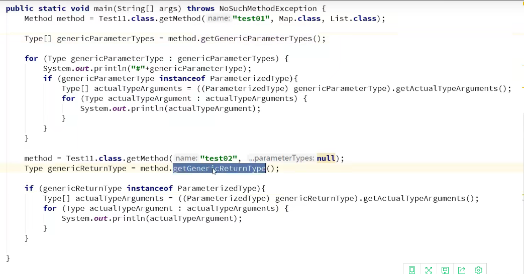Click genericParameterTypes in the outer for loop header
Screen dimensions: 524x274
(x=226, y=58)
